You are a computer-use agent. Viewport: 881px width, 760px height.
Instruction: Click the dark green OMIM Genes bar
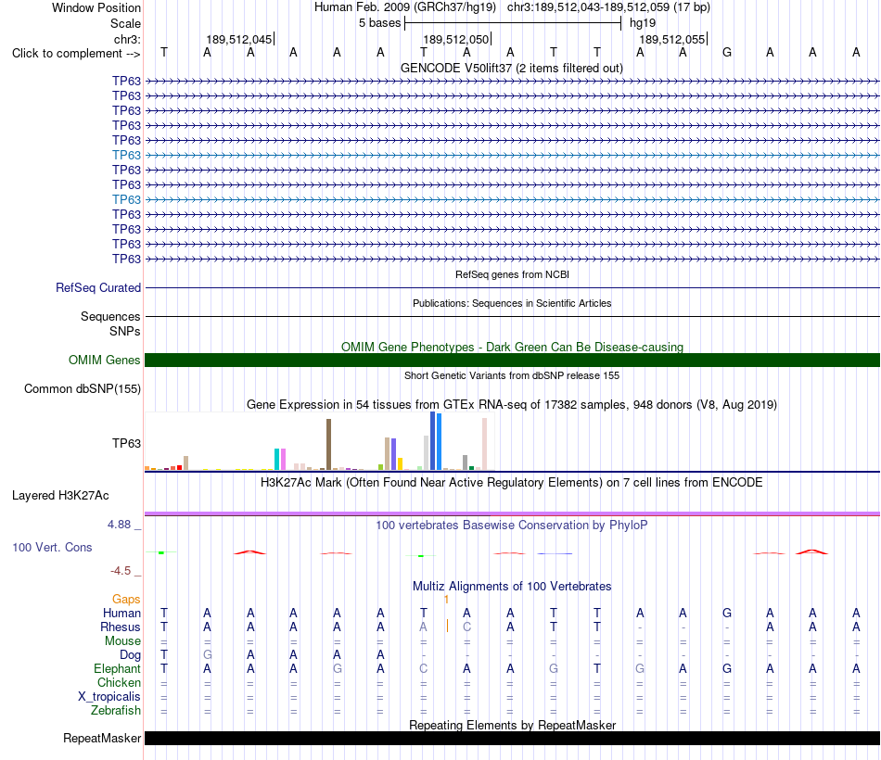(x=512, y=360)
